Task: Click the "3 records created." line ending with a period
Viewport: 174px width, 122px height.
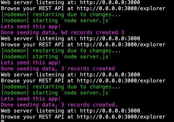Action: (59, 105)
